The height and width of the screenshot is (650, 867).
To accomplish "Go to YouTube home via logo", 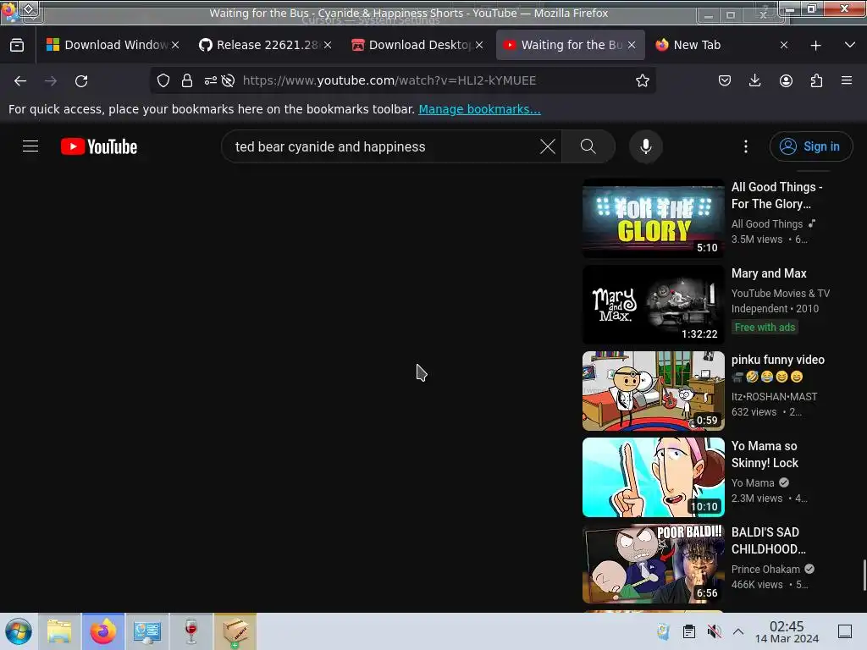I will (x=99, y=146).
